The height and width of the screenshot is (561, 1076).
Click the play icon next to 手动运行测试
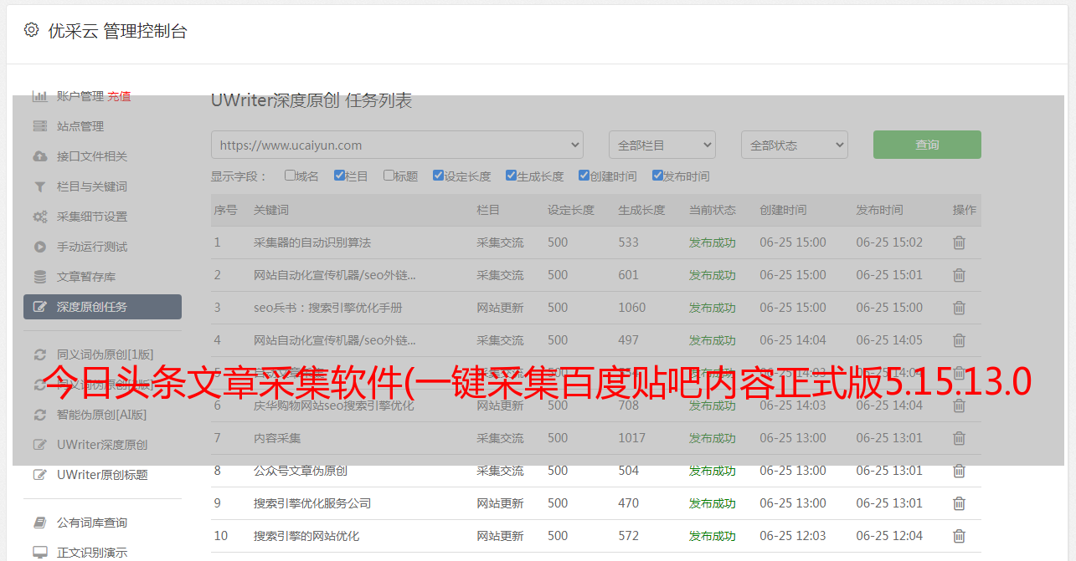[x=39, y=247]
